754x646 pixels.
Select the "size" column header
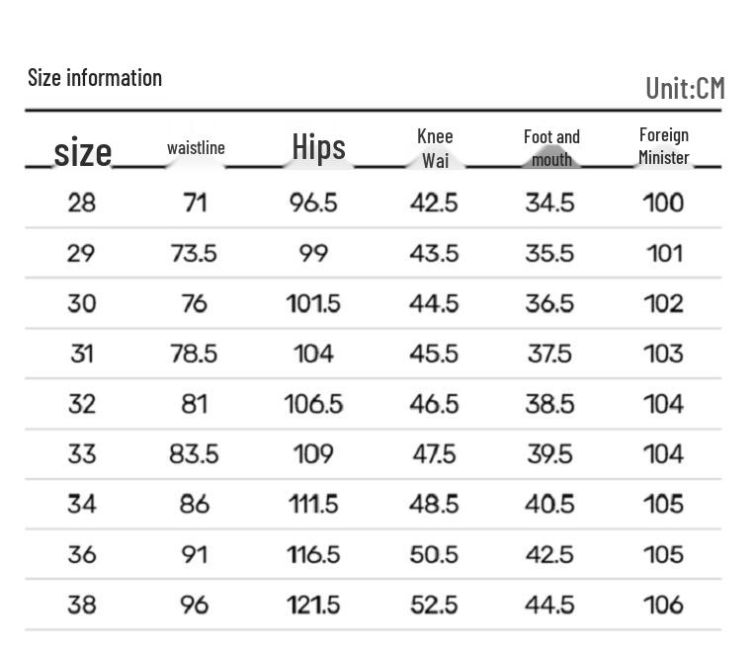pos(83,152)
